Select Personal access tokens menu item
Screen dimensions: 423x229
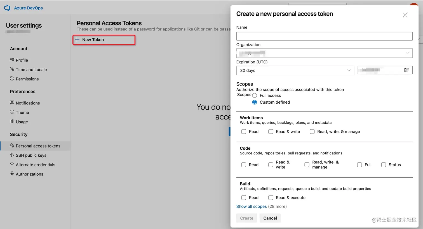click(x=35, y=146)
